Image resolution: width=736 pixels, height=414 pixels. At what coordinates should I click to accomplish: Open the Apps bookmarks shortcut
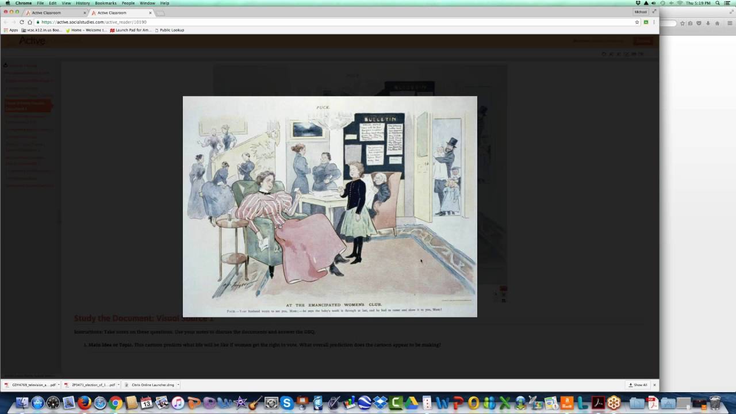pyautogui.click(x=11, y=30)
